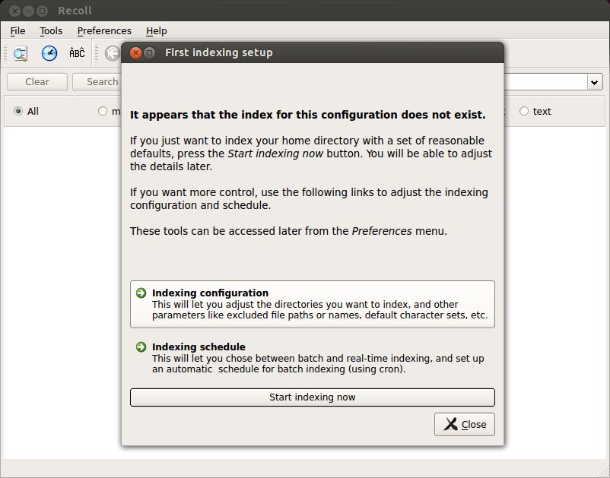This screenshot has width=610, height=478.
Task: Click into the search query input field
Action: tap(545, 82)
